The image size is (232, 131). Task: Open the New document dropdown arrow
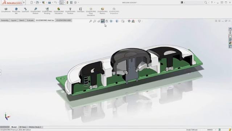[x=34, y=3]
